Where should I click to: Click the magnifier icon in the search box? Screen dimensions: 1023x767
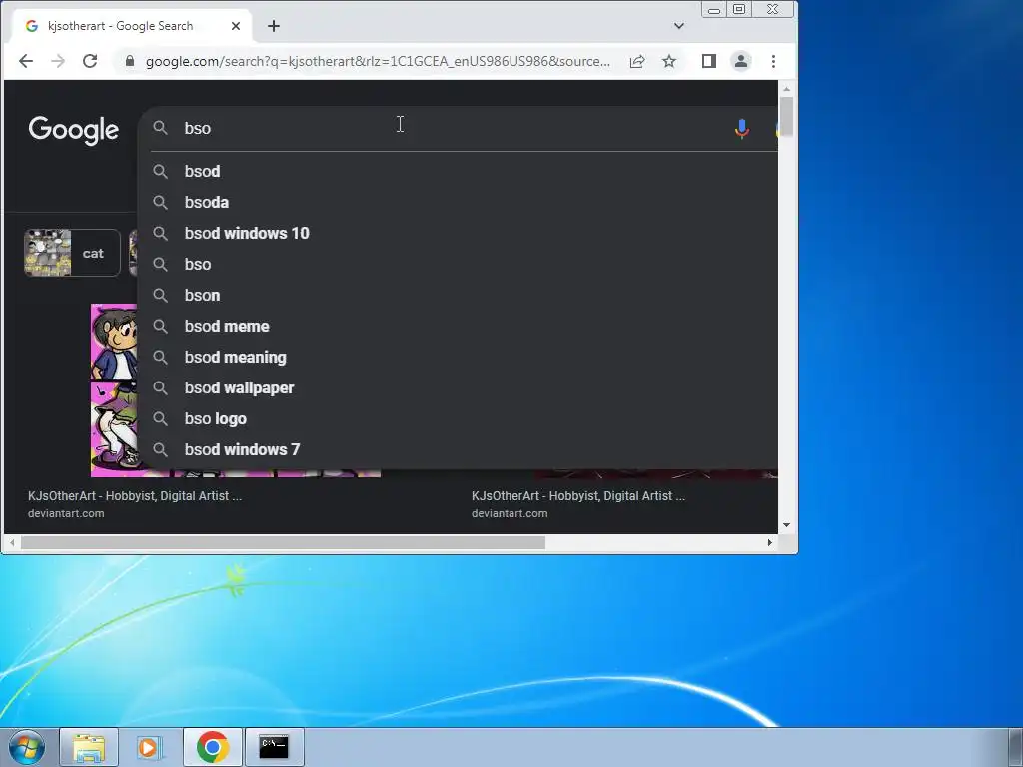click(x=161, y=128)
